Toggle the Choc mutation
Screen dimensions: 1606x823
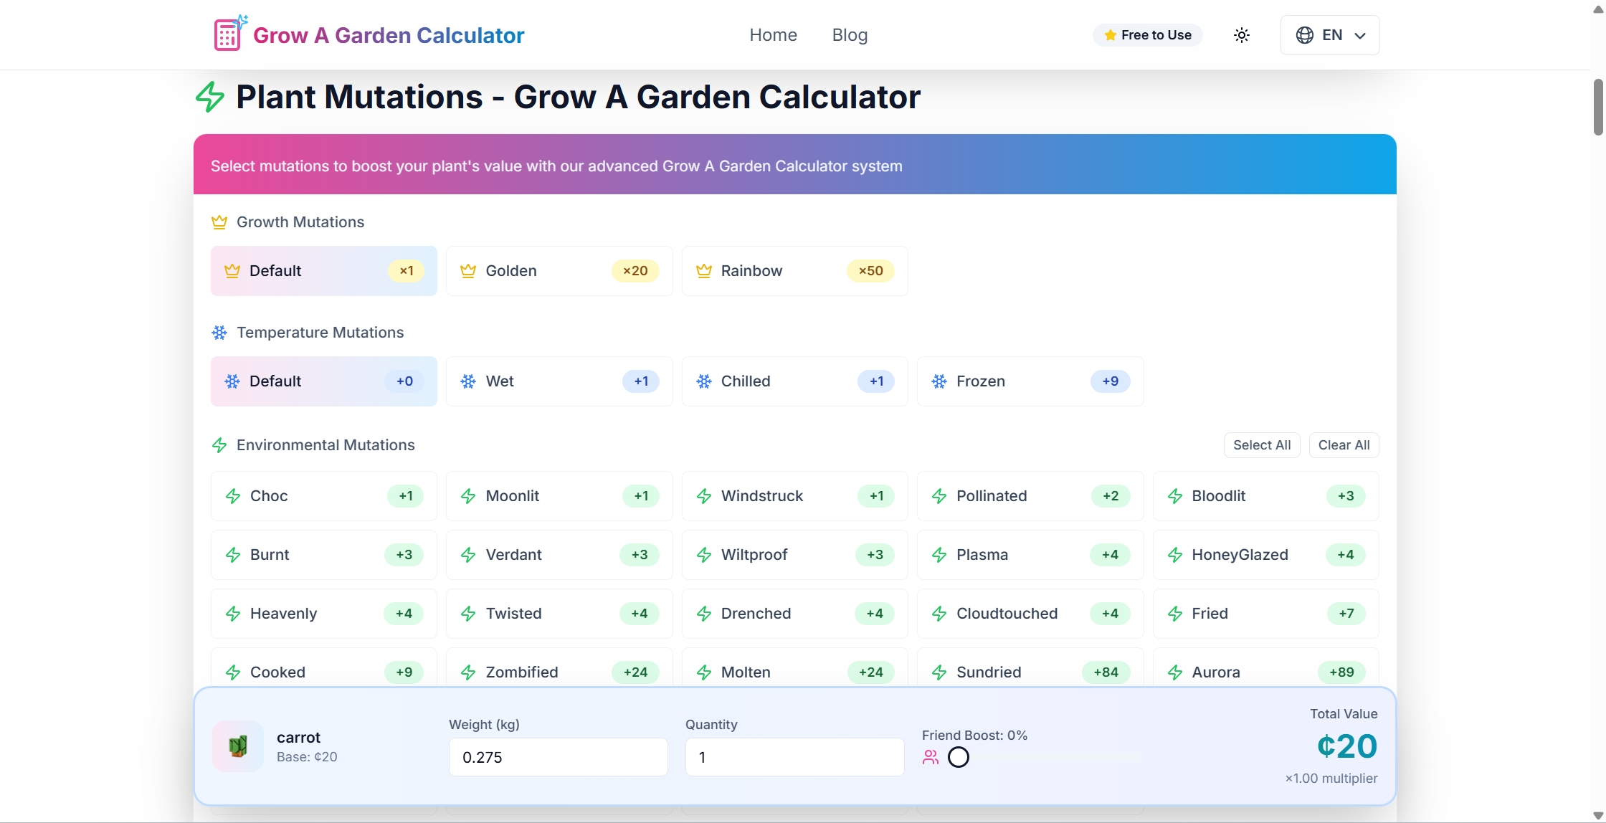[324, 496]
